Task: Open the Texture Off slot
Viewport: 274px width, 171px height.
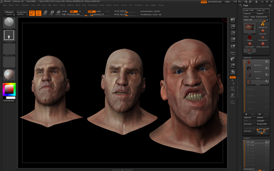Action: point(9,63)
